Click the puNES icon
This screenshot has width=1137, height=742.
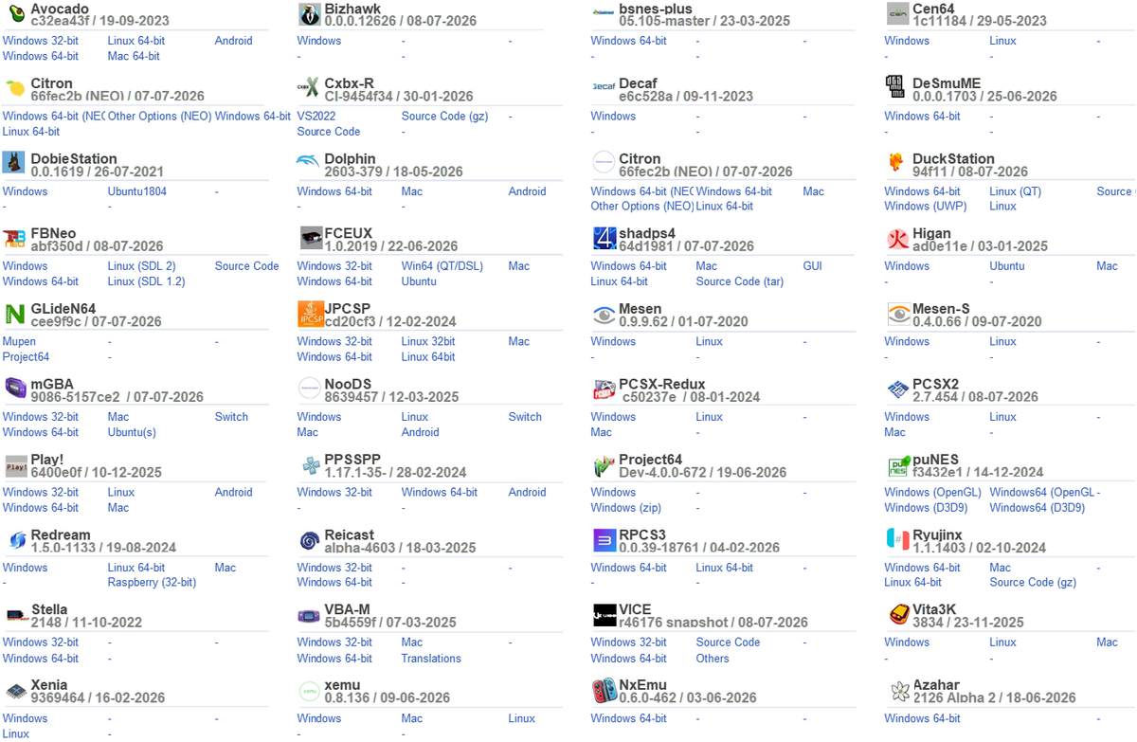897,464
